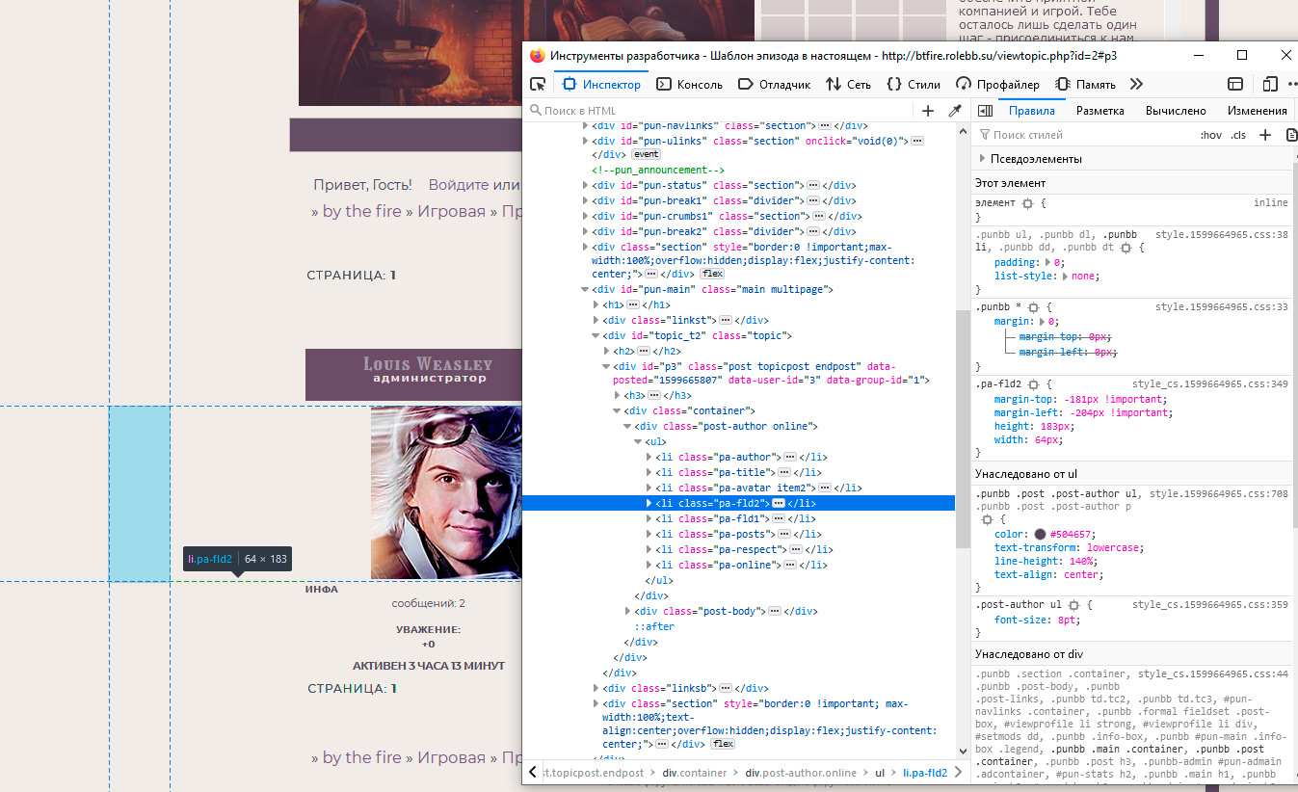
Task: Click top 'by the fire' breadcrumb link
Action: coord(361,211)
